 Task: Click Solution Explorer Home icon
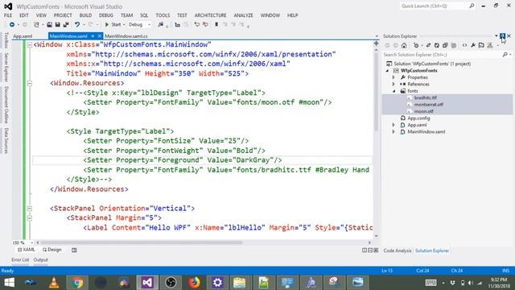click(x=404, y=45)
